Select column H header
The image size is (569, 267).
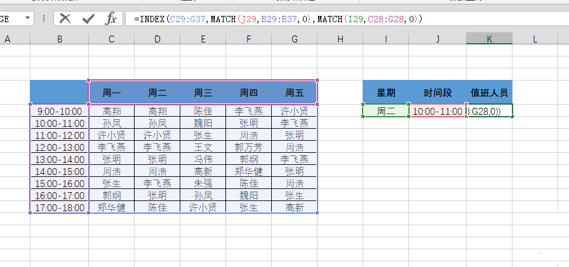(340, 39)
